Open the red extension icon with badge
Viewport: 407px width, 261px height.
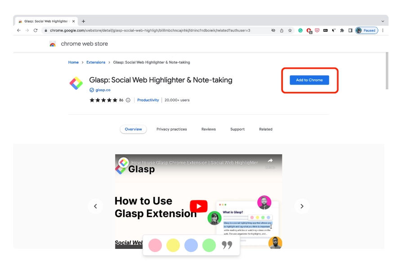tap(309, 30)
